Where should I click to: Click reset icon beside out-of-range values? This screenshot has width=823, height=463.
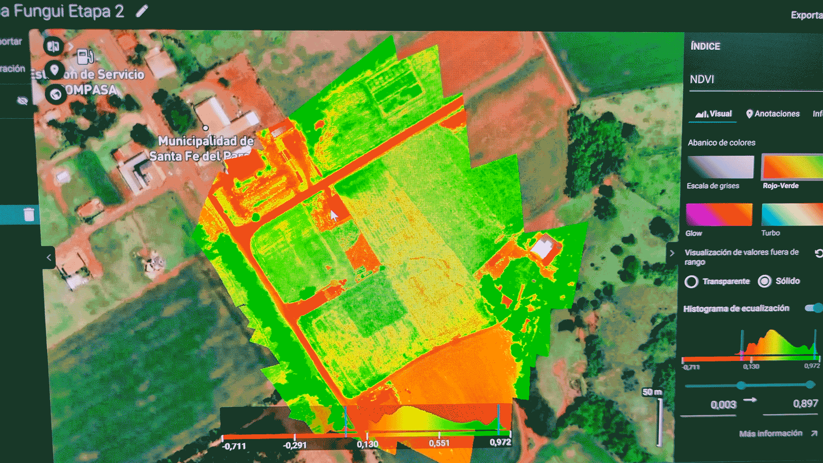[x=818, y=253]
